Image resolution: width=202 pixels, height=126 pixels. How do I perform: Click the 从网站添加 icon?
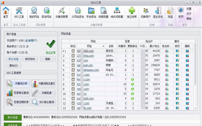78,13
